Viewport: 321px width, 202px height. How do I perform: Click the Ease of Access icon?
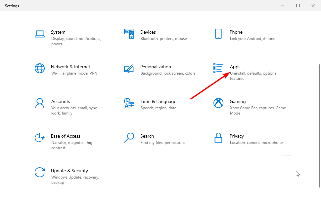(39, 138)
